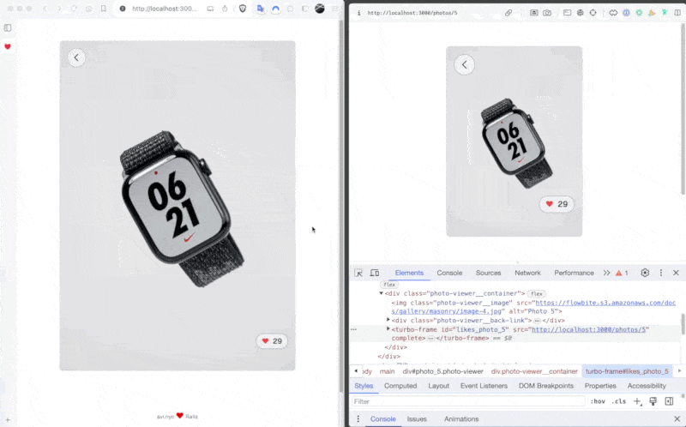Select div#photo_5.photo-viewer breadcrumb

click(x=442, y=371)
